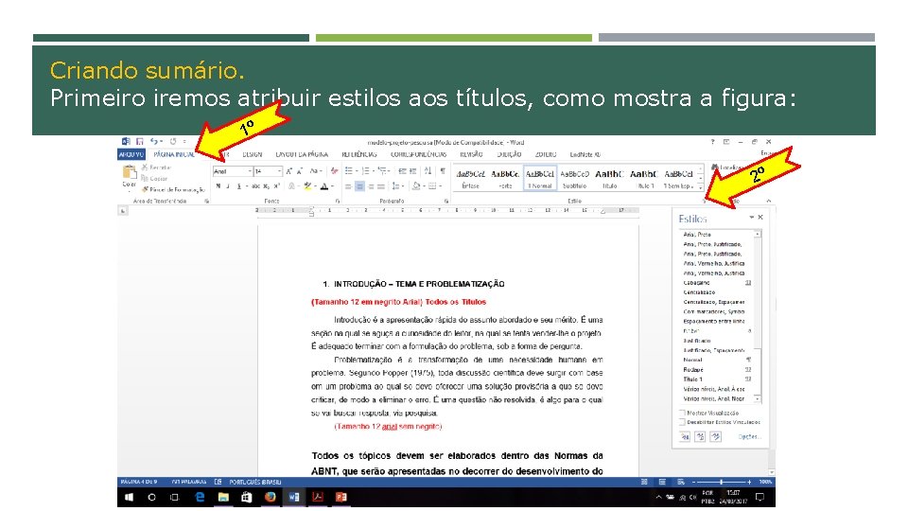Select Rodapé in the Estilos list

(717, 370)
